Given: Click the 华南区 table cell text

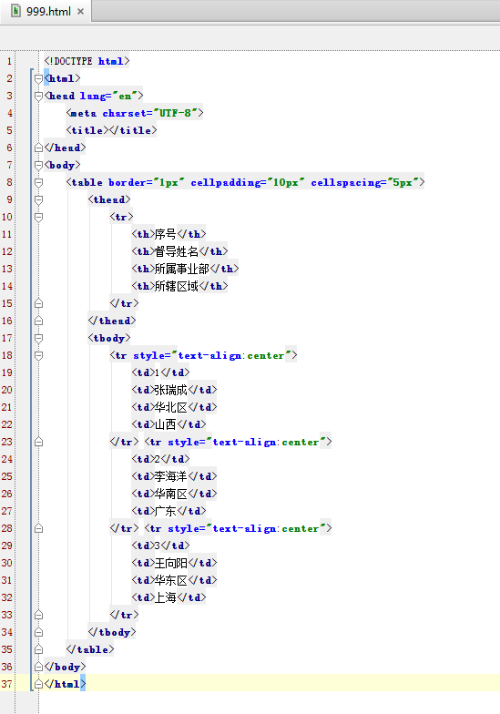Looking at the screenshot, I should pyautogui.click(x=171, y=494).
